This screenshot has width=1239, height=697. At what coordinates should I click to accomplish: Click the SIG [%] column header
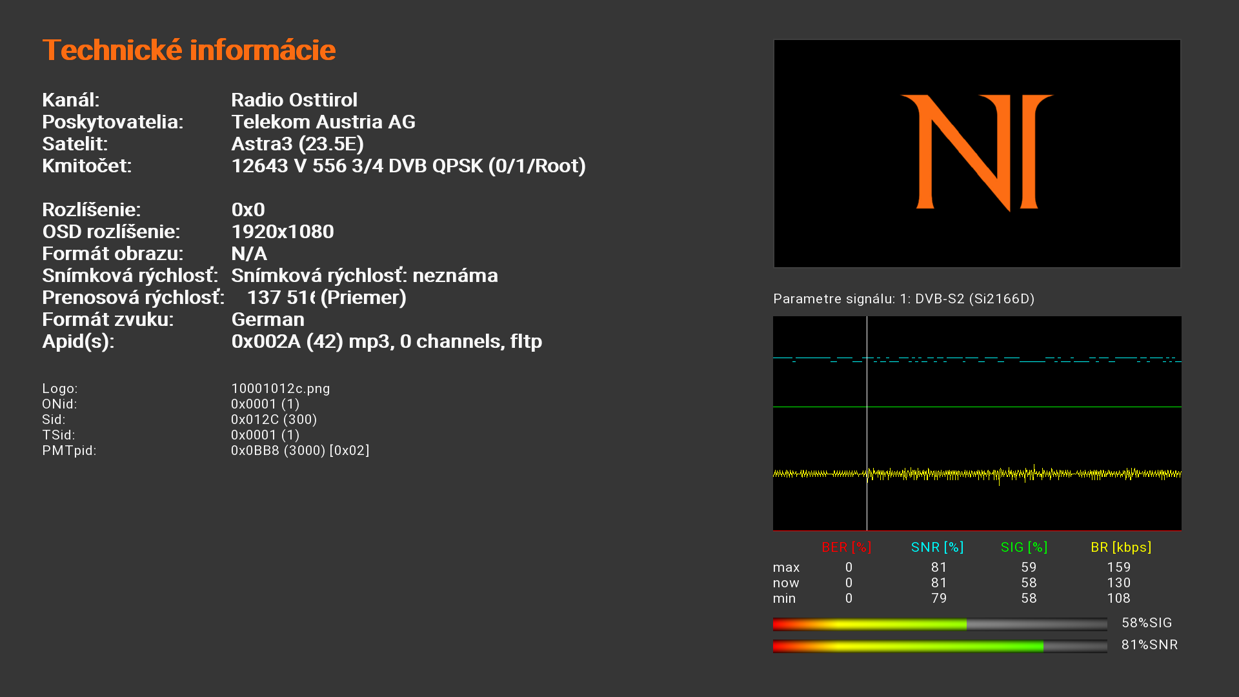point(1023,547)
